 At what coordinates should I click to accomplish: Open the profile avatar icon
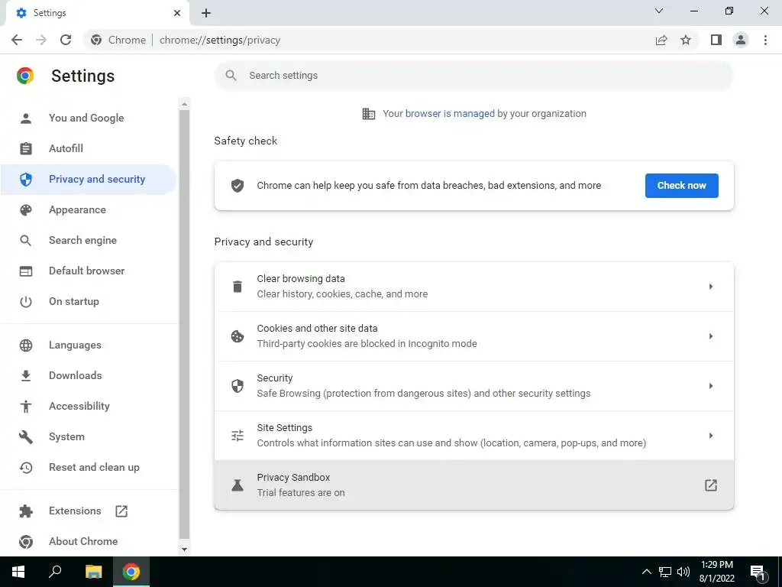[741, 40]
